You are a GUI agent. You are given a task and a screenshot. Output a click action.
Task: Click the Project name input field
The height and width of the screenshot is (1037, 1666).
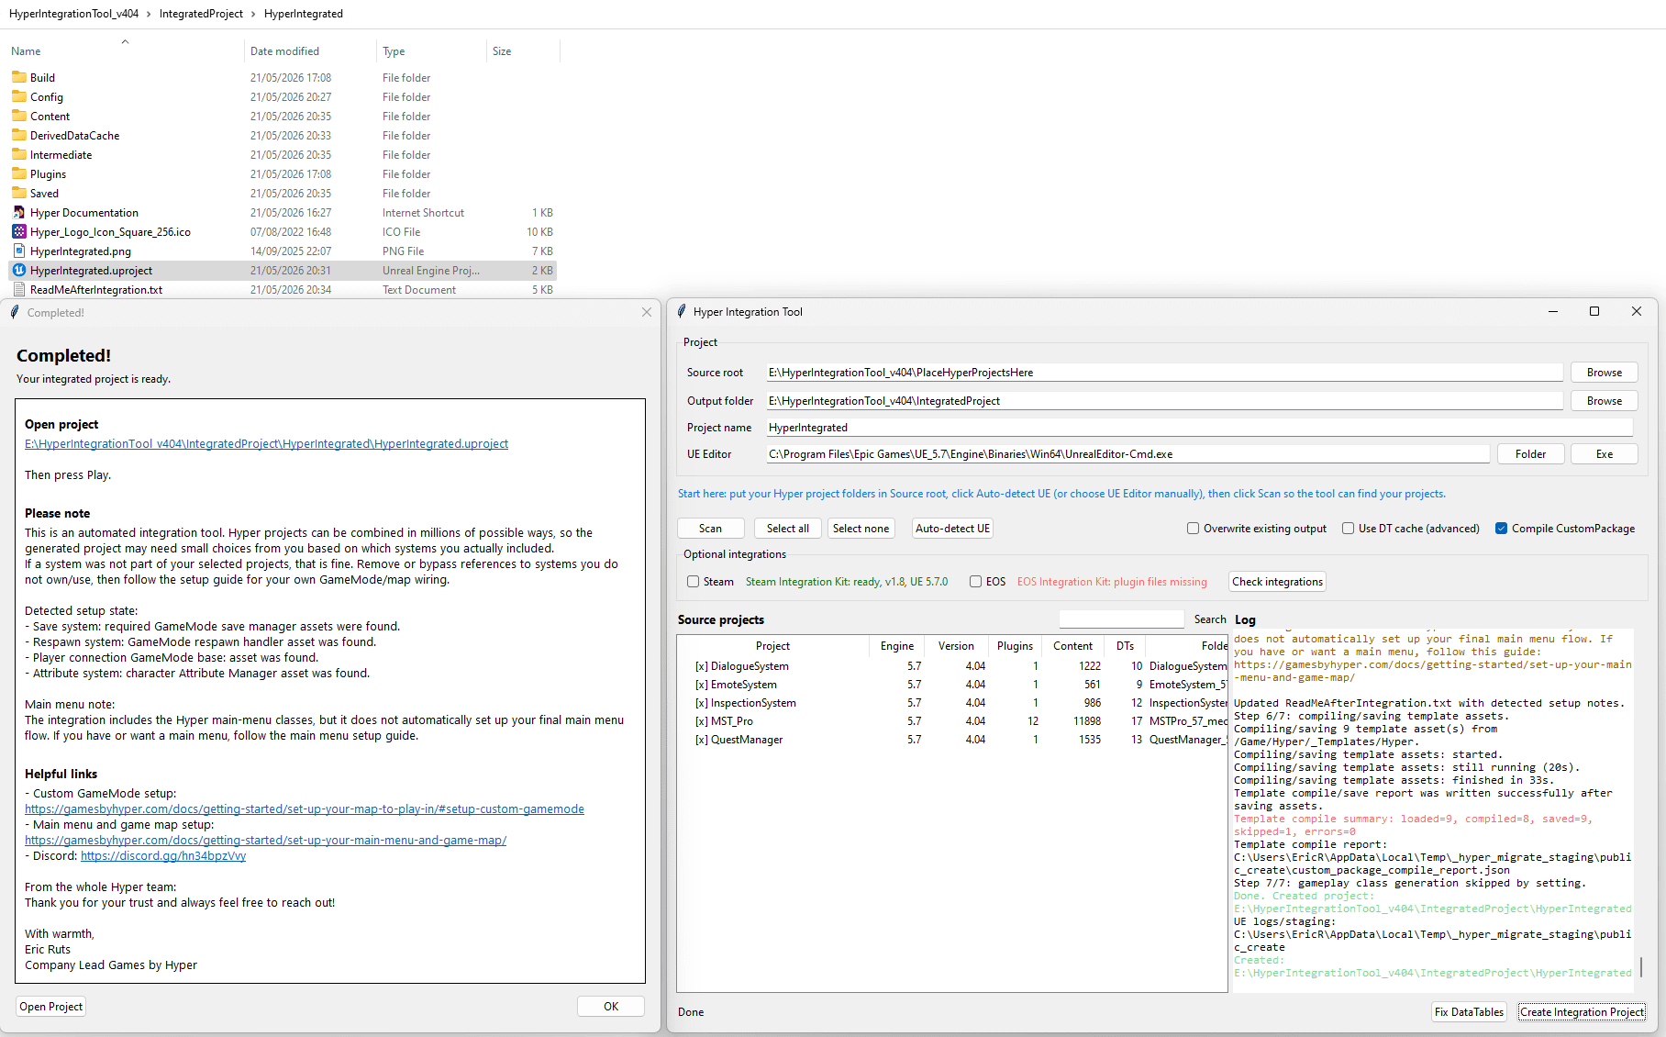pyautogui.click(x=1200, y=428)
